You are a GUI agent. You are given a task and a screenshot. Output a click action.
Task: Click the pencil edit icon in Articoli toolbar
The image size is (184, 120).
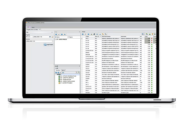86,34
